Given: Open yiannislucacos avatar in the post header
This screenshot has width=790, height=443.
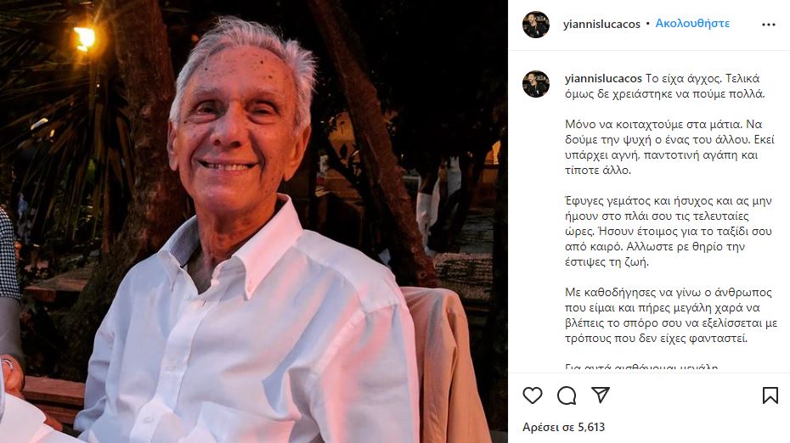Looking at the screenshot, I should coord(535,25).
